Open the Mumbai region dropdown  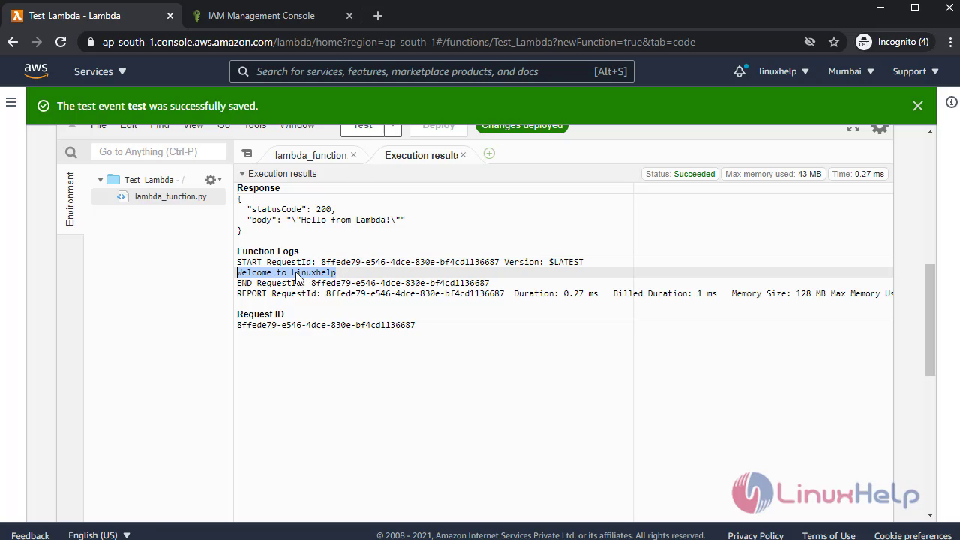tap(851, 71)
